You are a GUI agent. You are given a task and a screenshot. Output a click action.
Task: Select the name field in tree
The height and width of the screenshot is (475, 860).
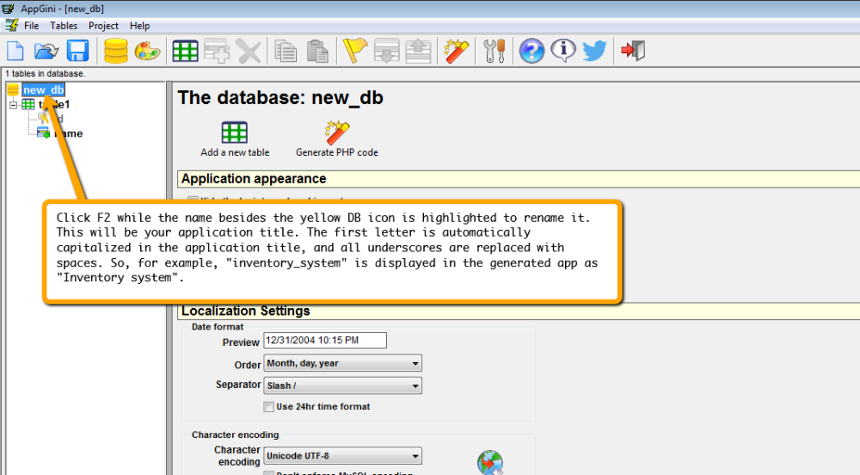pos(69,133)
